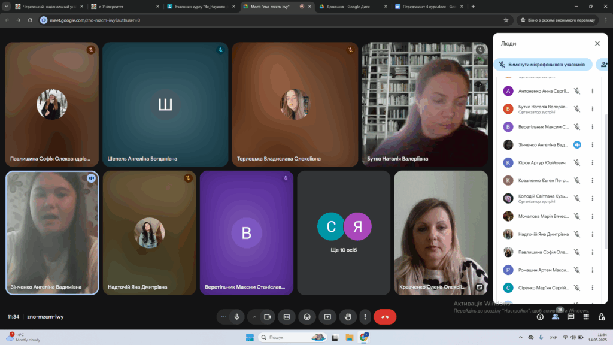The image size is (613, 345).
Task: Close the Люди side panel
Action: (597, 43)
